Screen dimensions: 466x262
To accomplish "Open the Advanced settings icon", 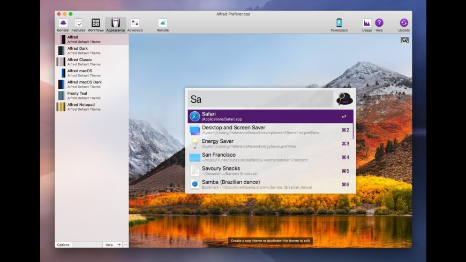I will pos(135,25).
